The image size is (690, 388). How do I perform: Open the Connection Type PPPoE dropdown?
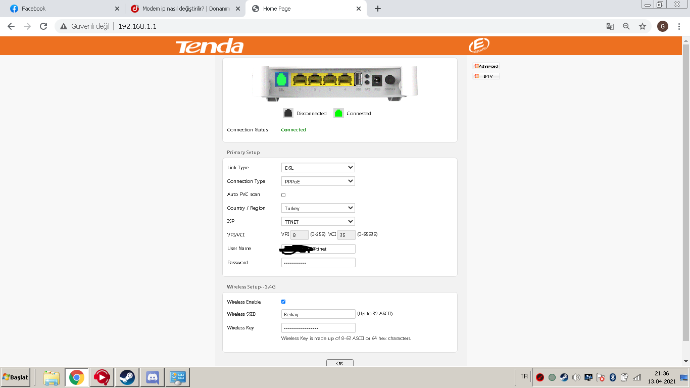point(318,181)
